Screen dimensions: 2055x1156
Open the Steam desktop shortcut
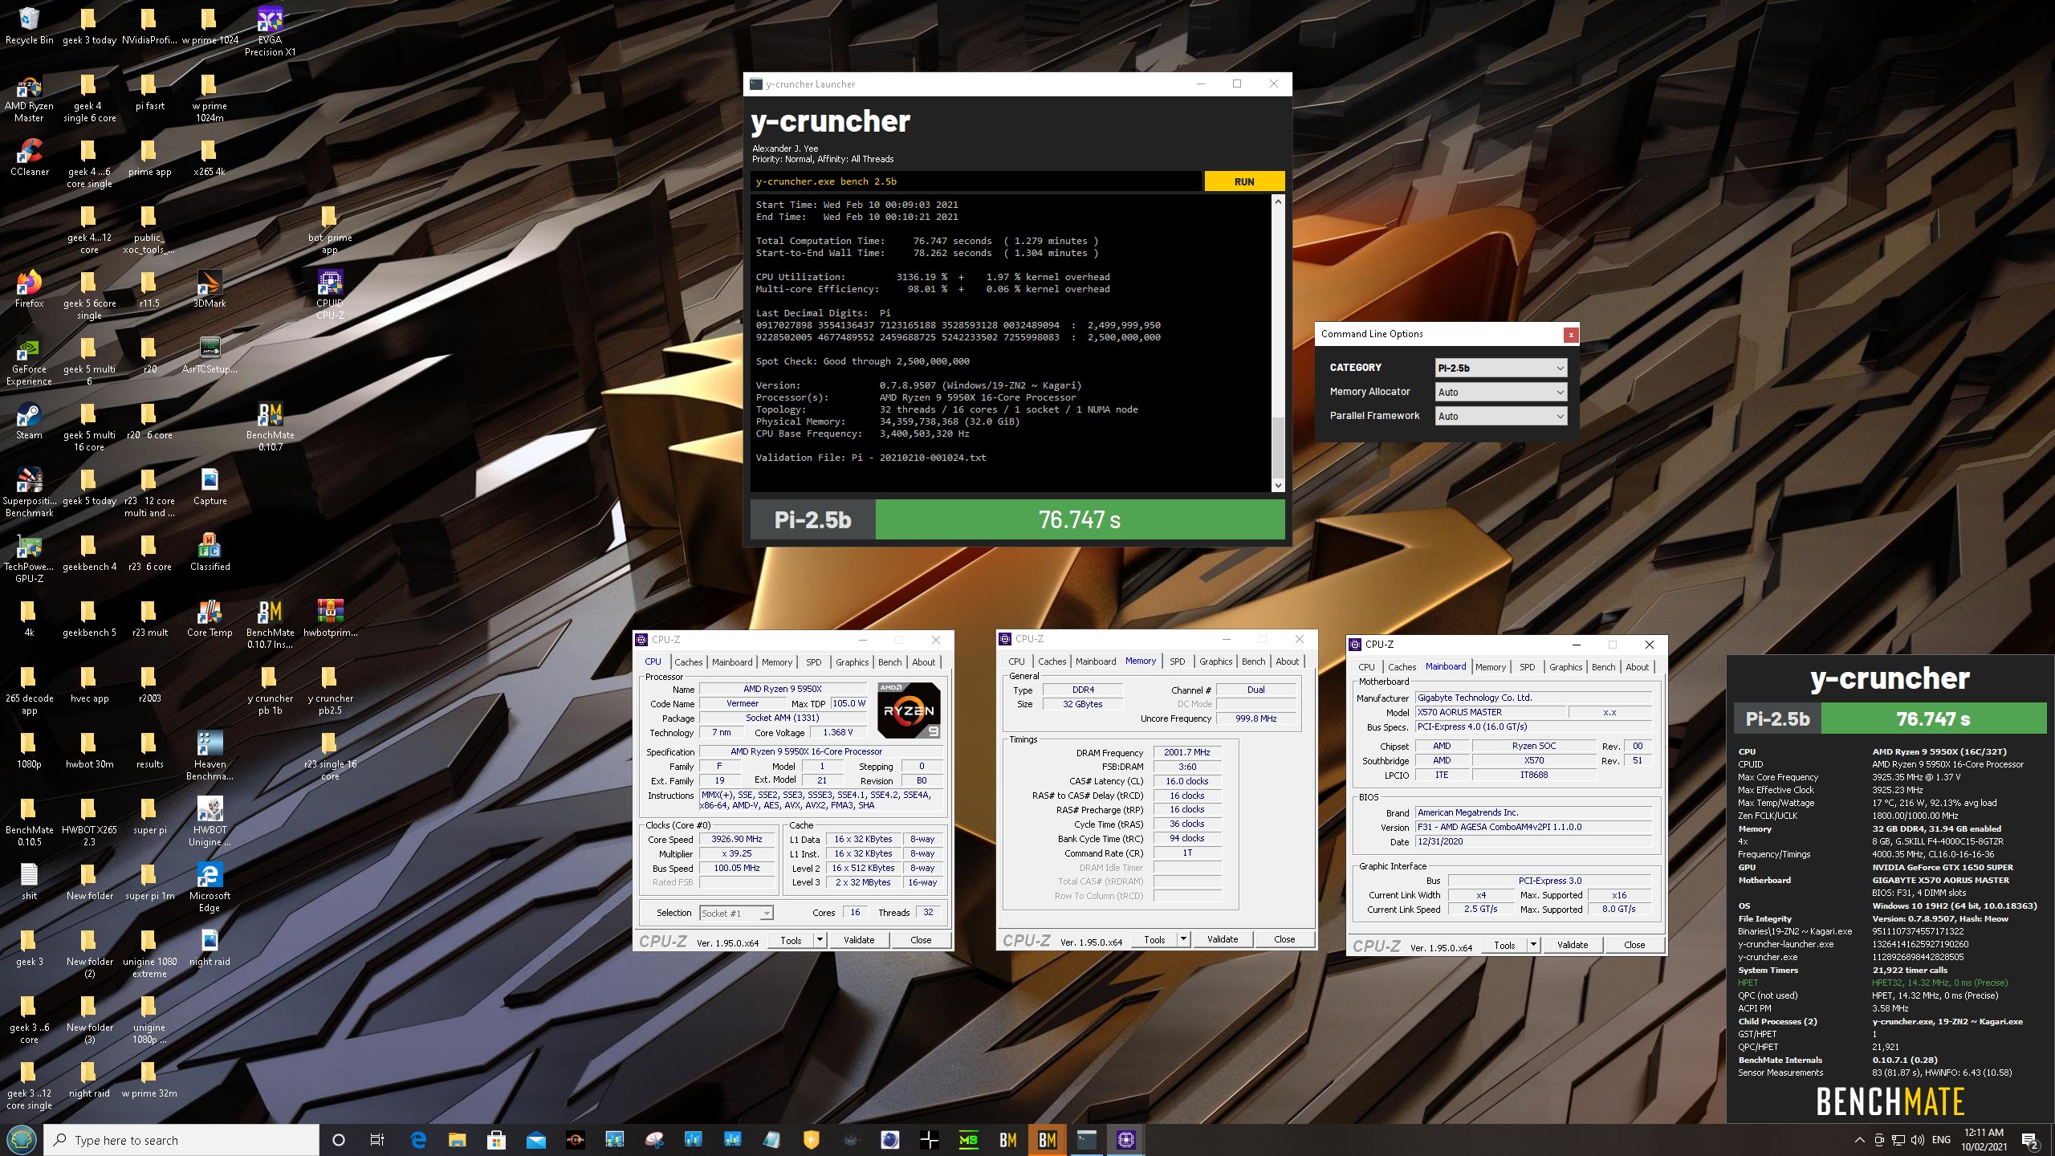(29, 421)
